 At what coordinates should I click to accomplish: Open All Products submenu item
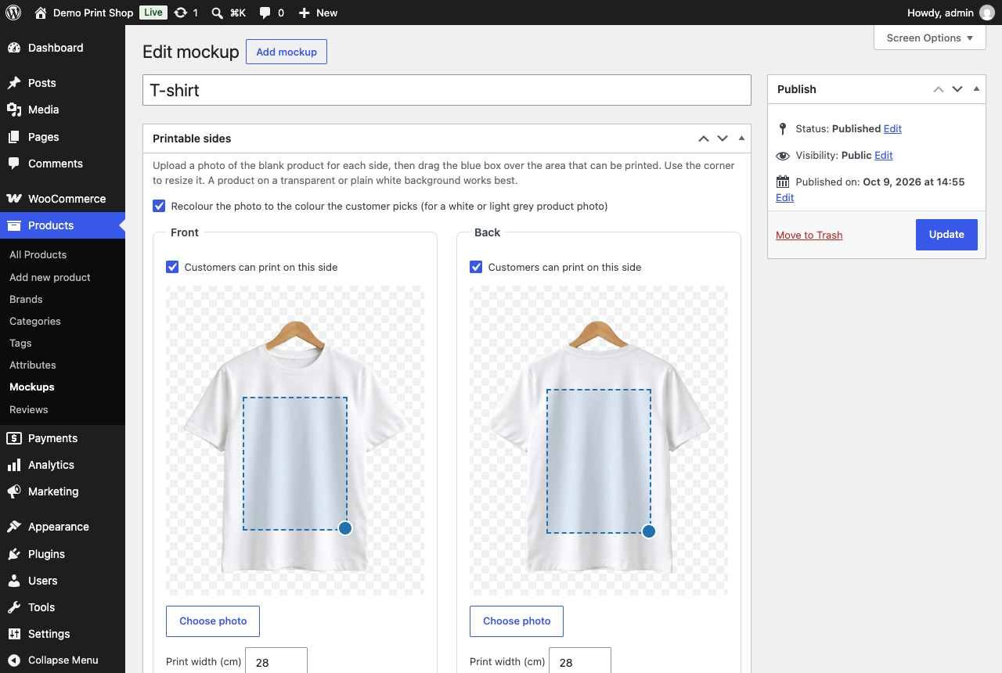pos(38,254)
